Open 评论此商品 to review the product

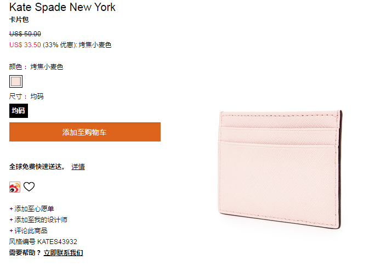pyautogui.click(x=29, y=231)
